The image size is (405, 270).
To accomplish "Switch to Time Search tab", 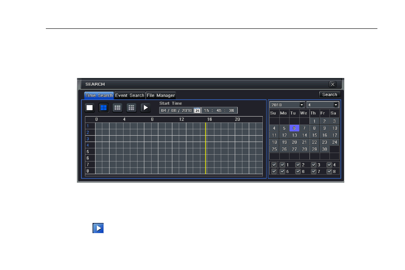I will coord(99,95).
